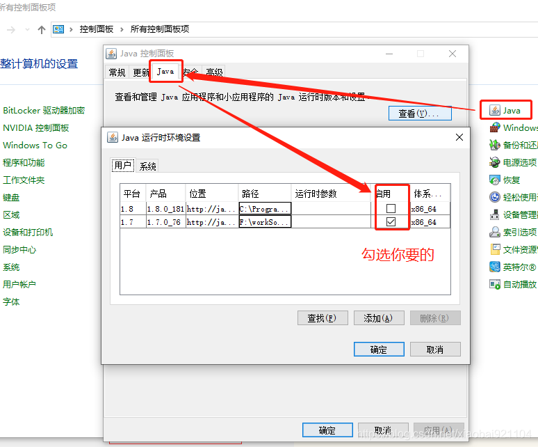The image size is (538, 447).
Task: Select the 更新 tab in Java Control Panel
Action: pos(140,72)
